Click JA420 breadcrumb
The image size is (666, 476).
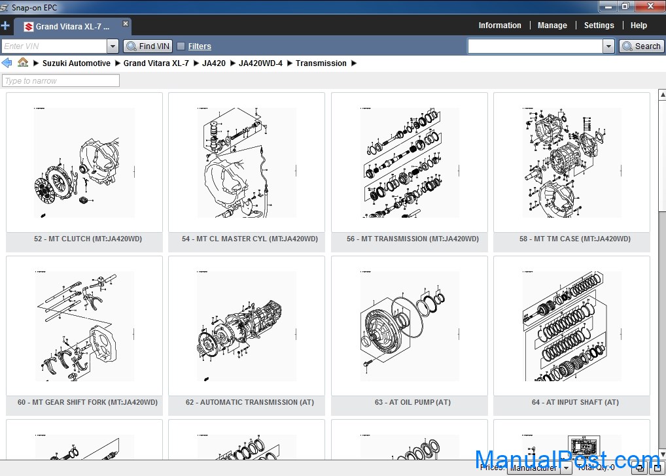[214, 63]
